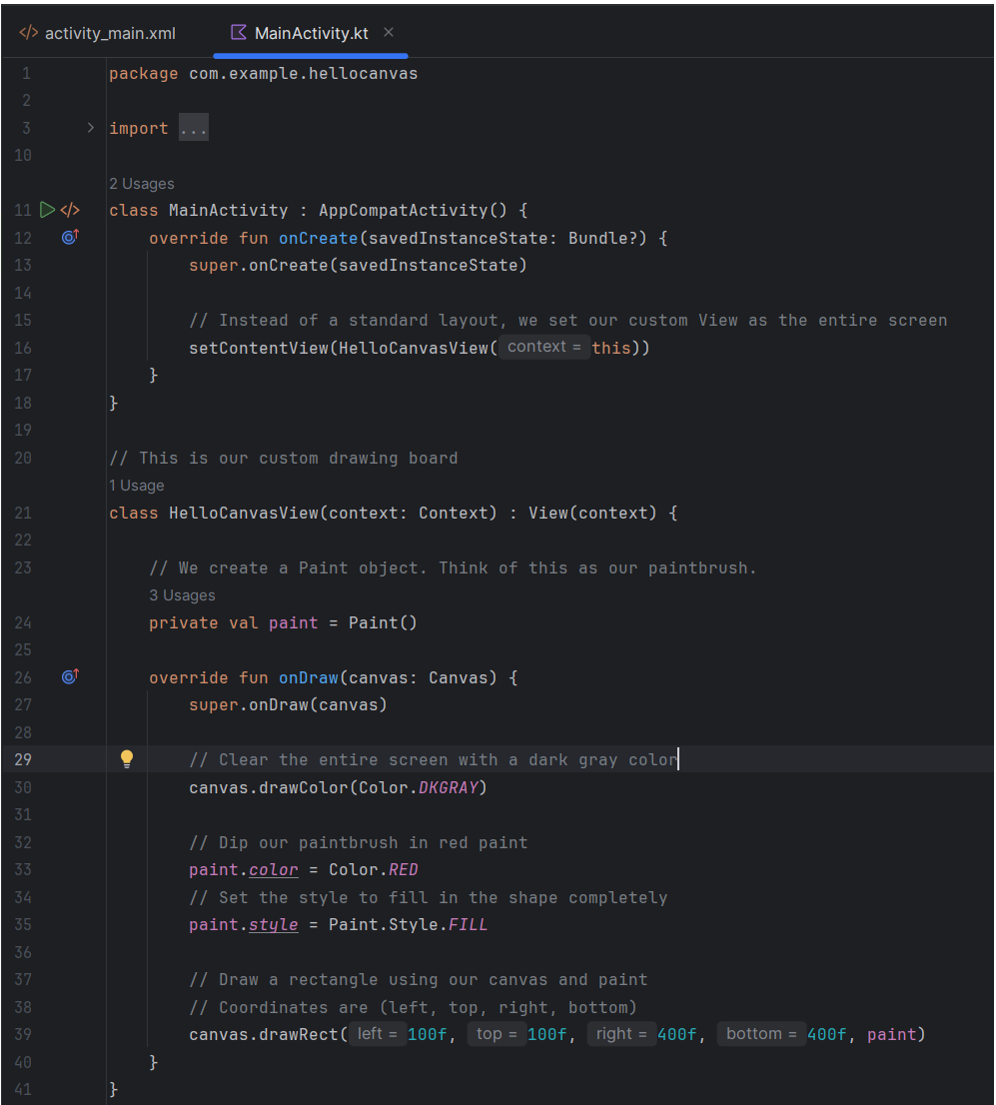The width and height of the screenshot is (996, 1105).
Task: Switch to the activity_main.xml tab
Action: (x=97, y=33)
